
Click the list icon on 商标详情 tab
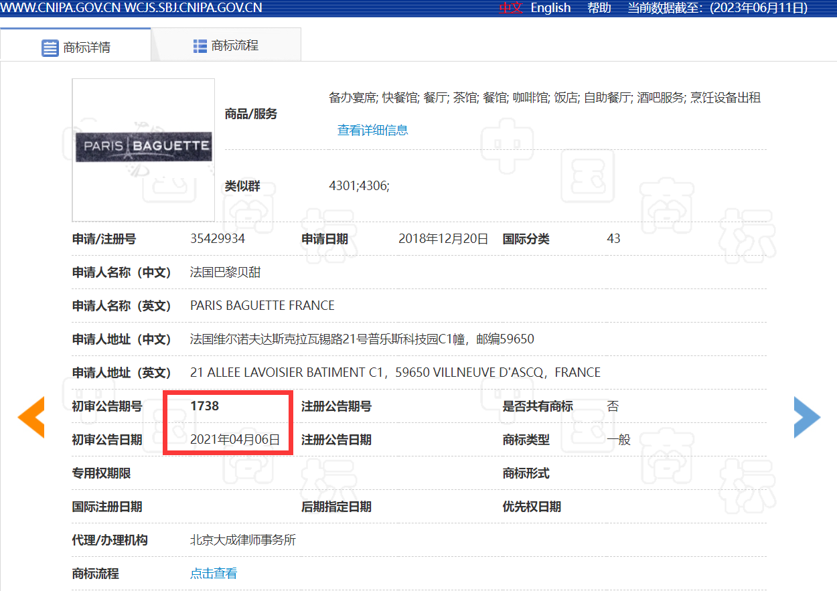[x=50, y=48]
